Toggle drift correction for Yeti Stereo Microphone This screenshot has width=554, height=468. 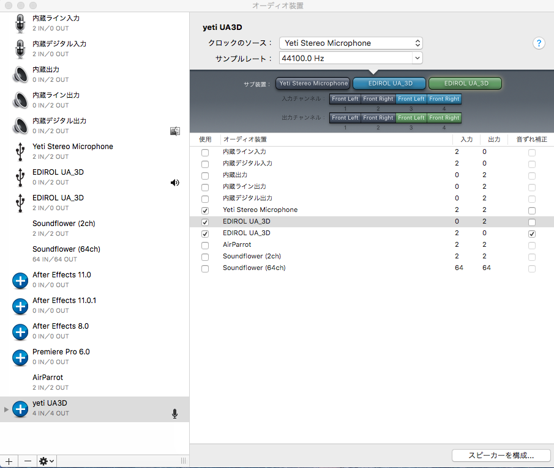[532, 211]
